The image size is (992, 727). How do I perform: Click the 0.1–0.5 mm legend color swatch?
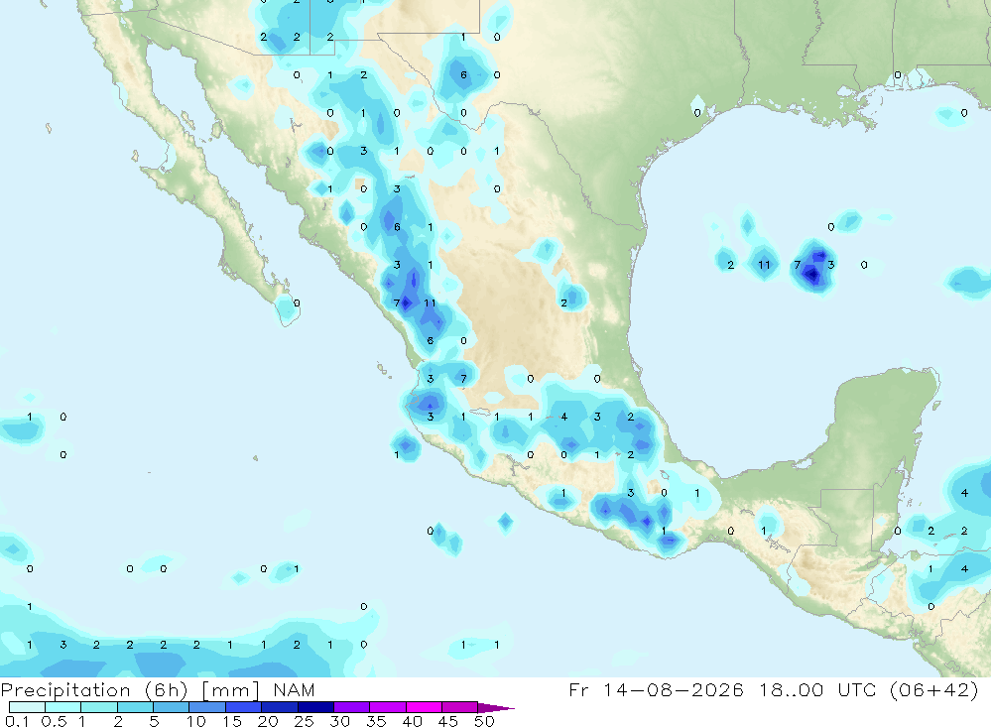(x=27, y=707)
